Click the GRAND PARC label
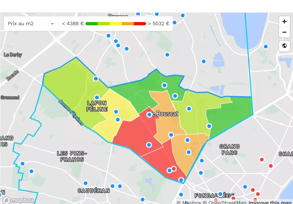The height and width of the screenshot is (204, 293). pyautogui.click(x=230, y=150)
